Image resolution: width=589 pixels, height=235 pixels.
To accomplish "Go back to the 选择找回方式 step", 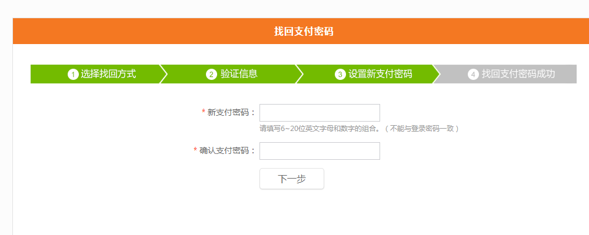I will pyautogui.click(x=108, y=74).
